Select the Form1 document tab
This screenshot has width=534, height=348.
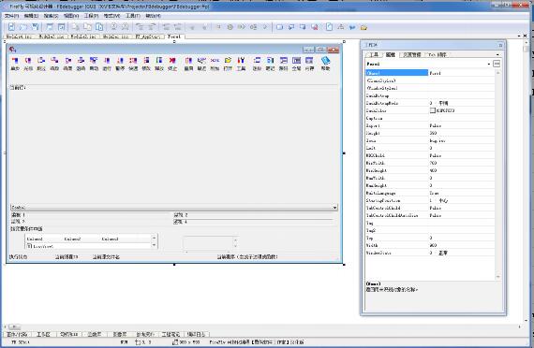(x=174, y=36)
